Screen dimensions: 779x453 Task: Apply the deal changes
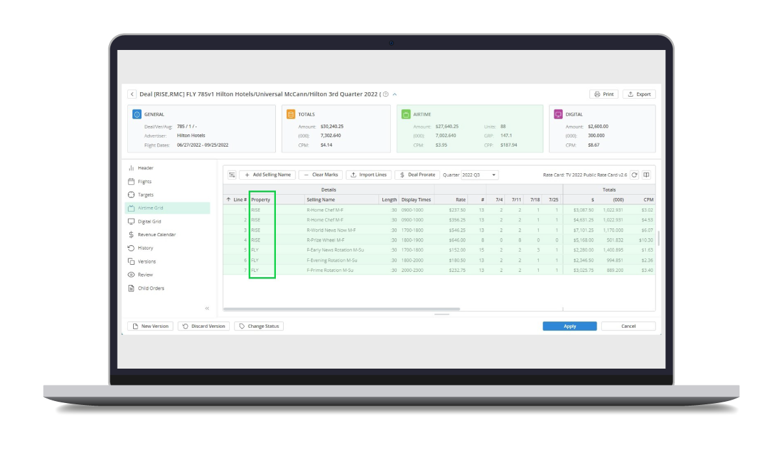[569, 326]
